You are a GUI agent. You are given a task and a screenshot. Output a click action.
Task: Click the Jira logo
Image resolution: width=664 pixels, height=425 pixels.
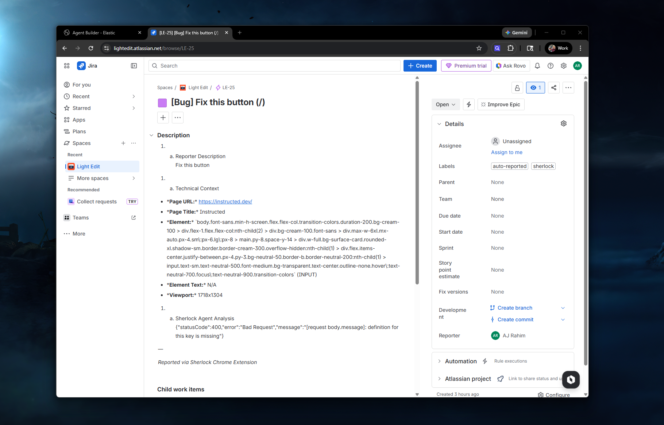(x=87, y=66)
